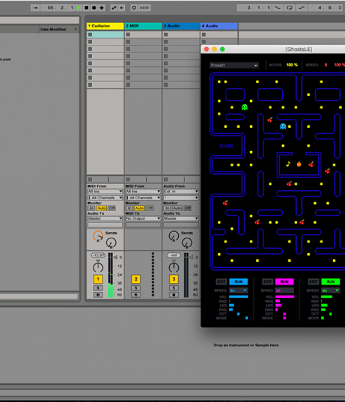Viewport: 345px width, 402px height.
Task: Click CLEAR in the GhostsLE maze
Action: coord(226,146)
